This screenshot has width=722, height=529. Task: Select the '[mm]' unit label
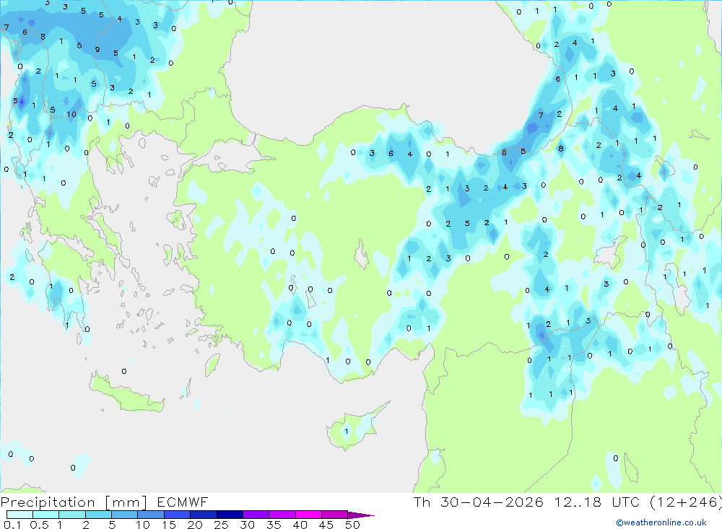pos(126,502)
